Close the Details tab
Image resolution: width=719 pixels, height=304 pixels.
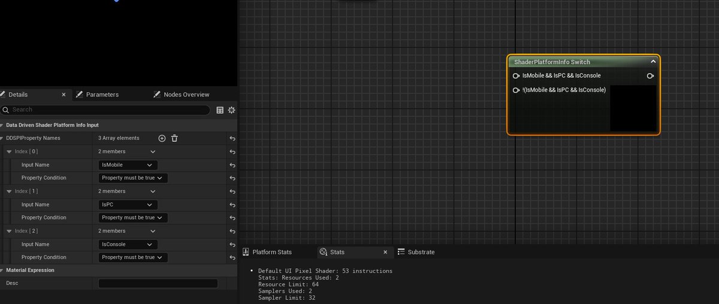click(64, 95)
